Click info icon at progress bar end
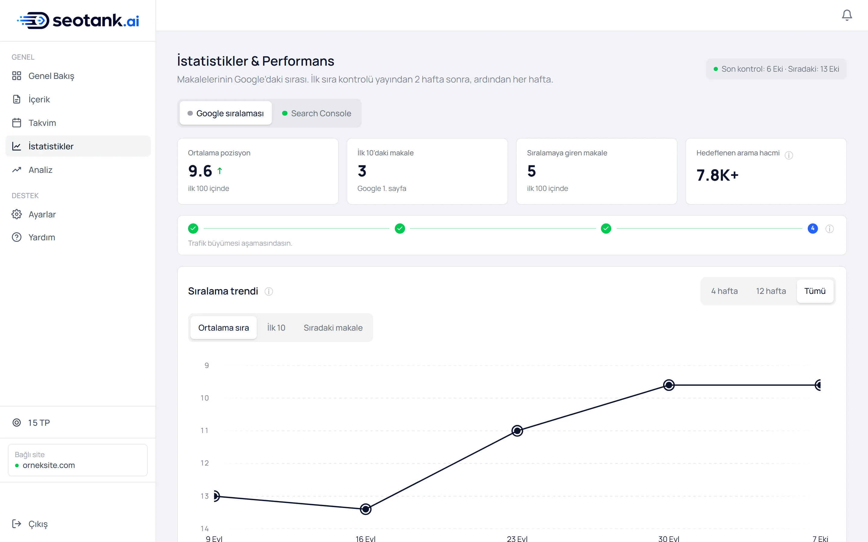The height and width of the screenshot is (542, 868). pyautogui.click(x=830, y=229)
